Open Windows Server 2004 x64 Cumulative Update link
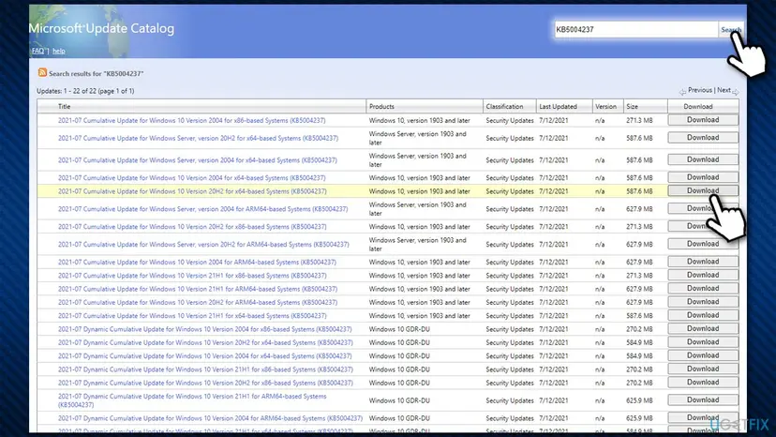 click(x=198, y=160)
